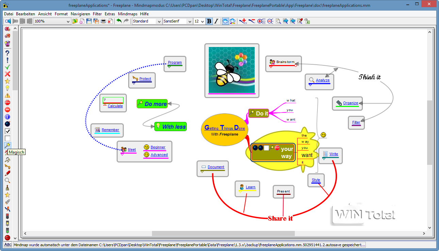Open the zoom 100% dropdown
439x251 pixels.
click(x=52, y=21)
